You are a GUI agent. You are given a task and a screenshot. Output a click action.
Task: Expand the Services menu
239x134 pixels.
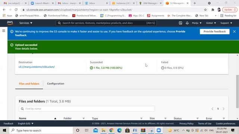pyautogui.click(x=26, y=23)
